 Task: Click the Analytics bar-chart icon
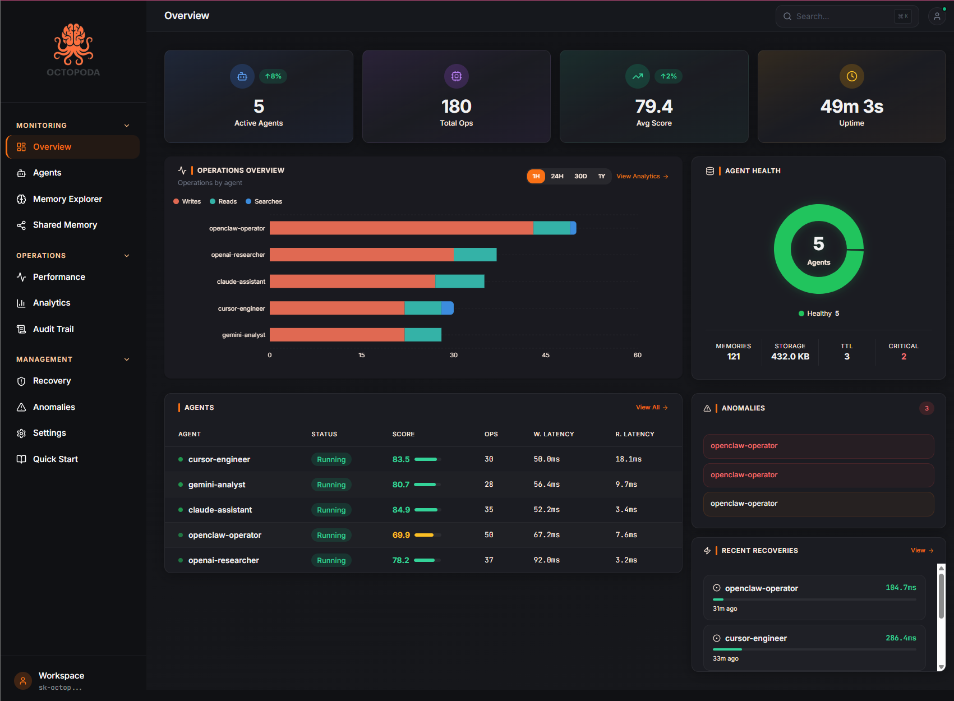click(x=21, y=303)
